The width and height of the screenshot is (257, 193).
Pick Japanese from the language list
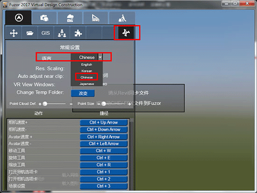coord(86,84)
